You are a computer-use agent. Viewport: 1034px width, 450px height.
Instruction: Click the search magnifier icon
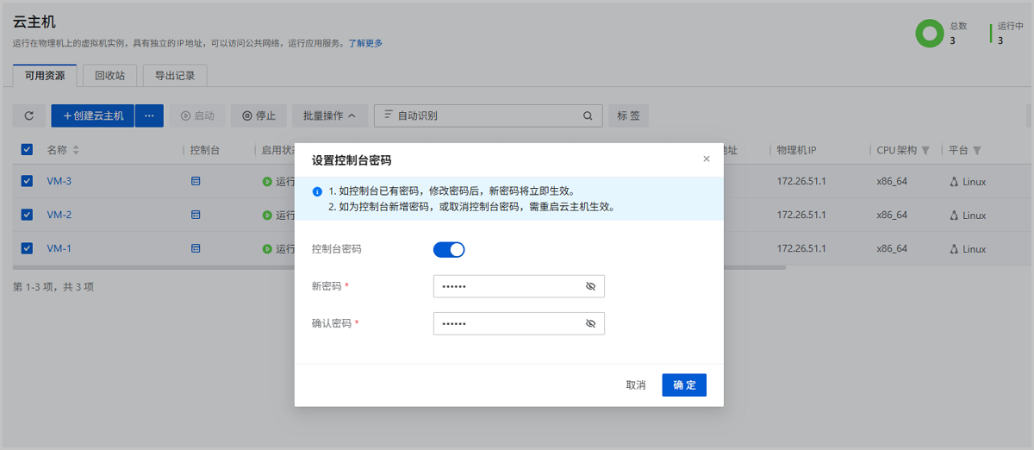(588, 116)
